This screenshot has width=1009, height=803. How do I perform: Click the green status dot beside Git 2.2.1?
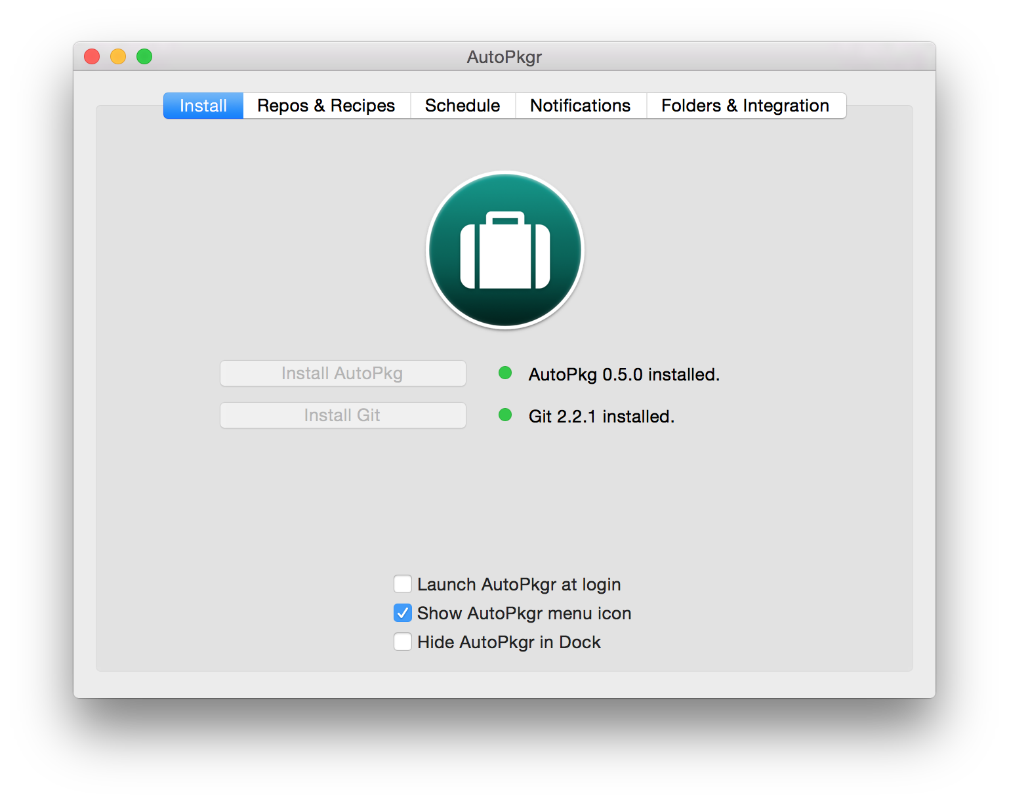[505, 415]
